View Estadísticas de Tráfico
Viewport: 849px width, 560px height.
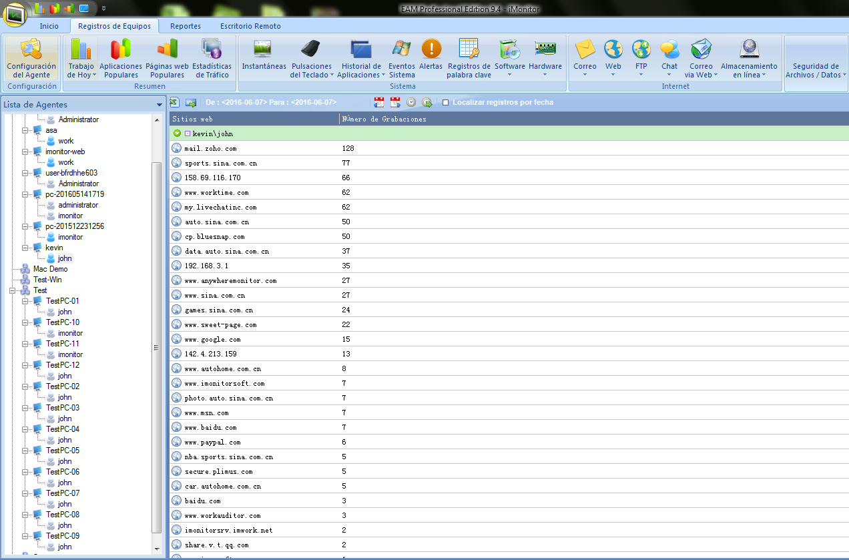[212, 59]
